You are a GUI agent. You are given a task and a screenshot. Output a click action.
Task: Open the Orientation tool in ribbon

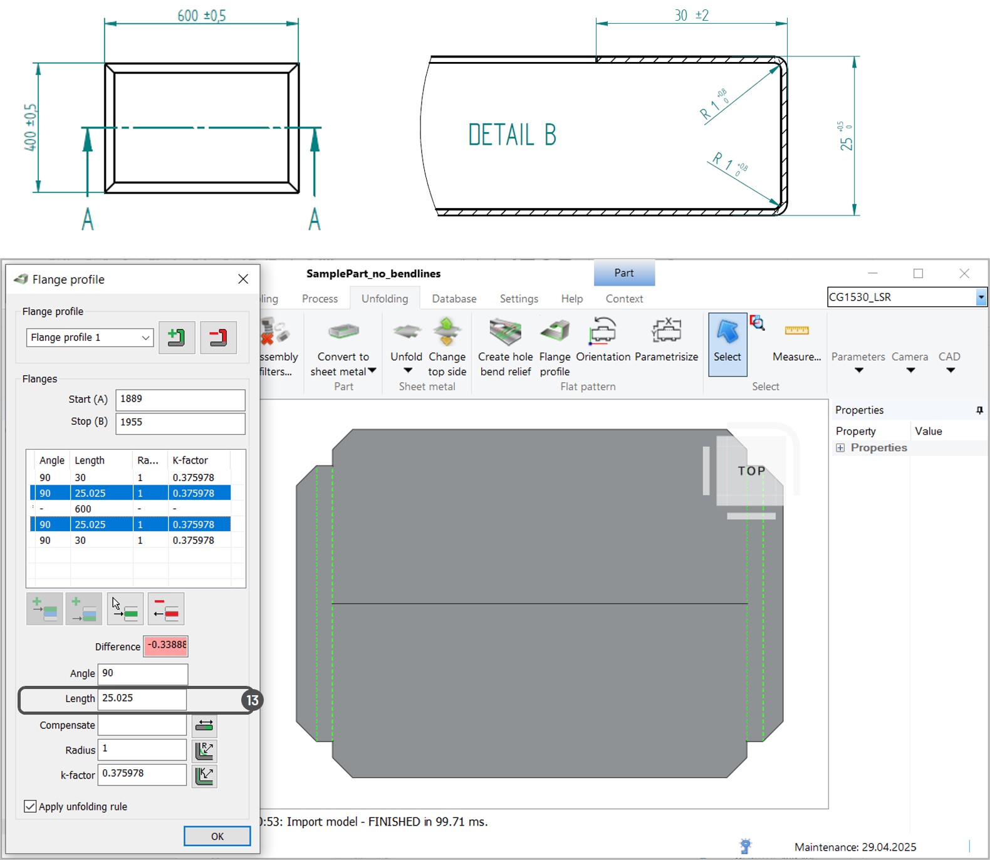603,332
